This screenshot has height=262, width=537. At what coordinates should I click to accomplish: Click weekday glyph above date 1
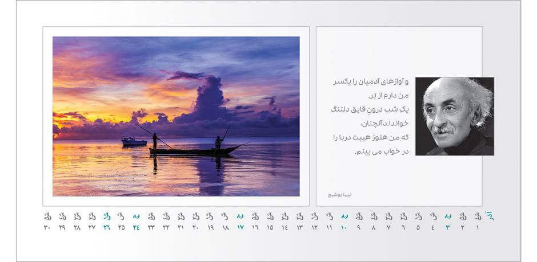[x=477, y=216]
